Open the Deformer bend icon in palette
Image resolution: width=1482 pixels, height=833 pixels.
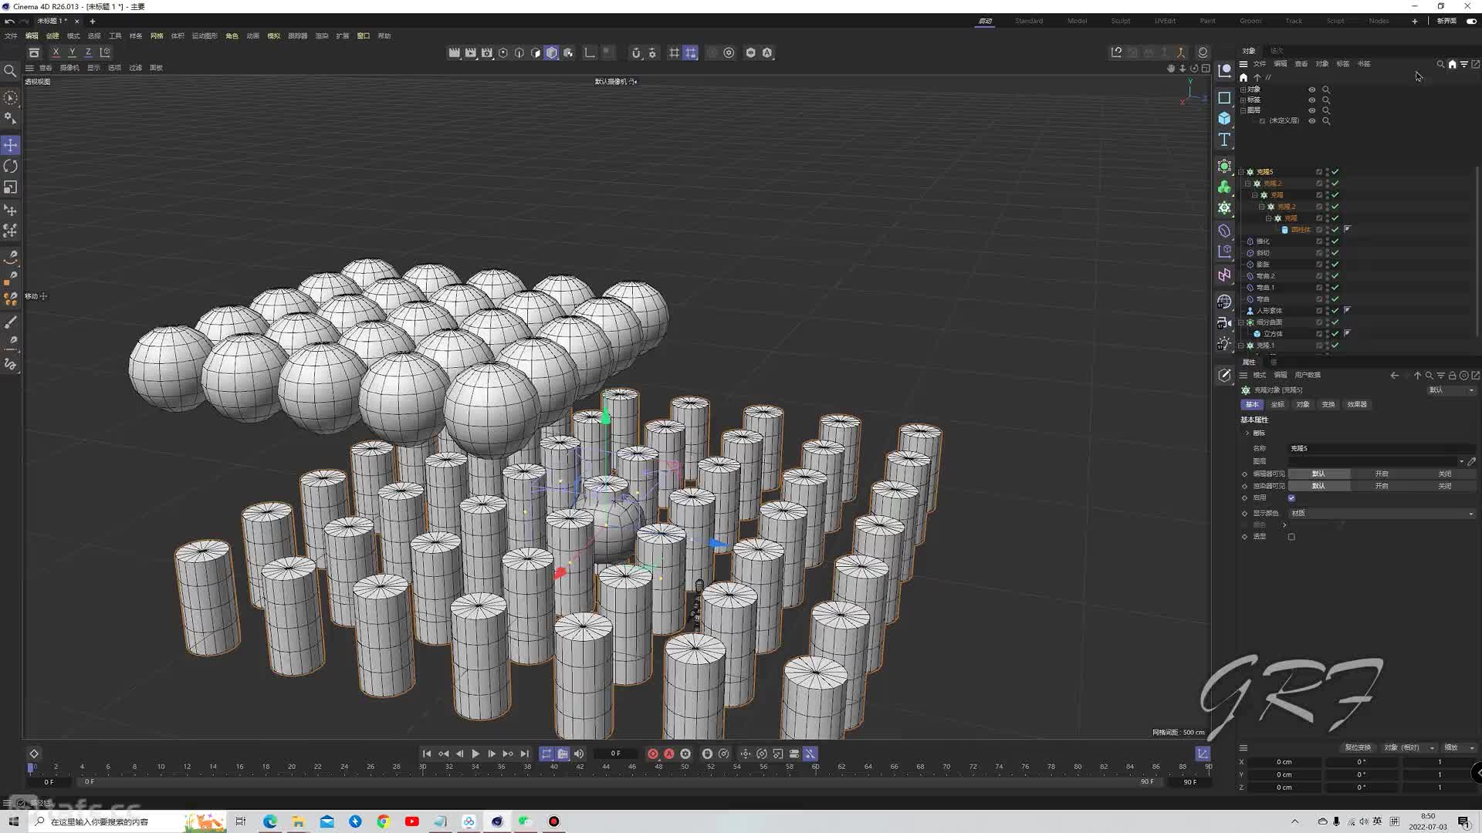click(1224, 230)
